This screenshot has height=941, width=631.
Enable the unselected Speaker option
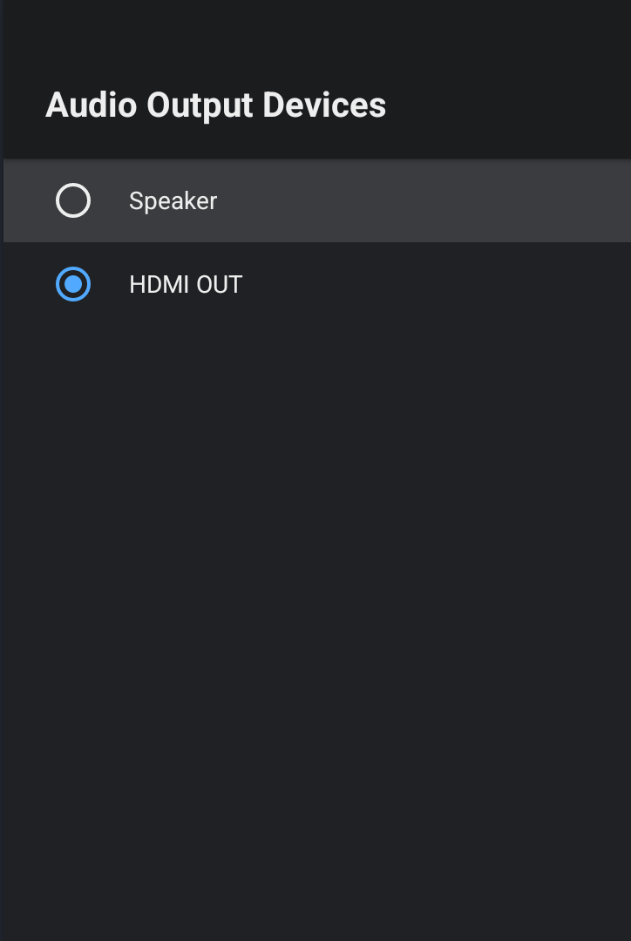pos(73,201)
